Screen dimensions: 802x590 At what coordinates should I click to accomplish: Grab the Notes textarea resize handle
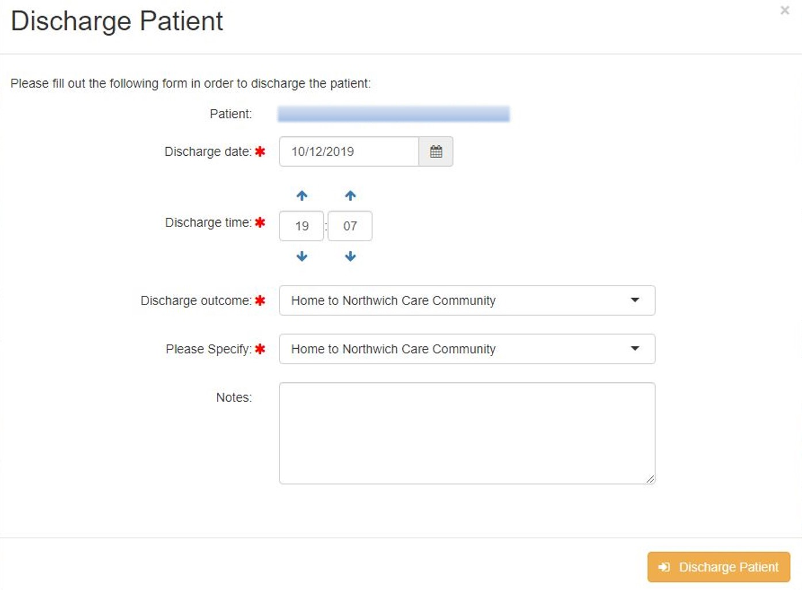[650, 479]
